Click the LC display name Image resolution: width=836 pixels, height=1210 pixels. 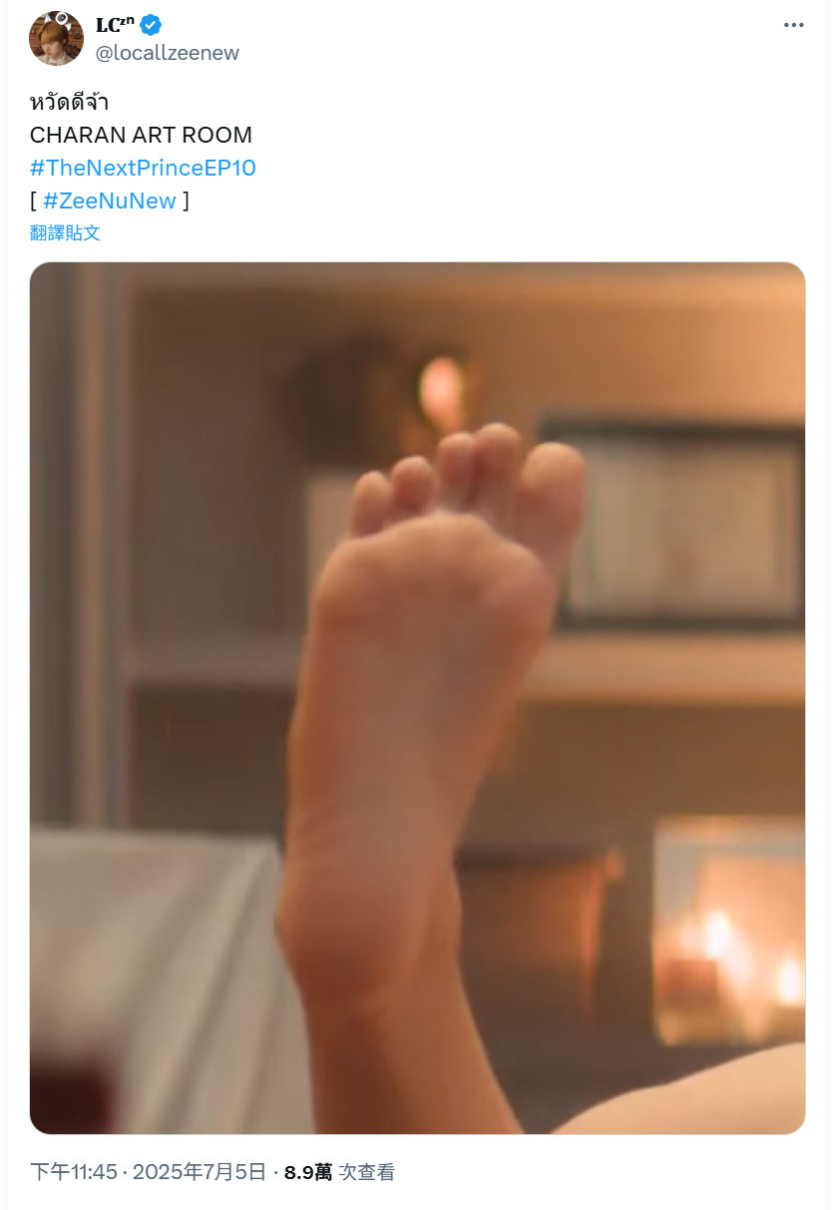pos(115,25)
